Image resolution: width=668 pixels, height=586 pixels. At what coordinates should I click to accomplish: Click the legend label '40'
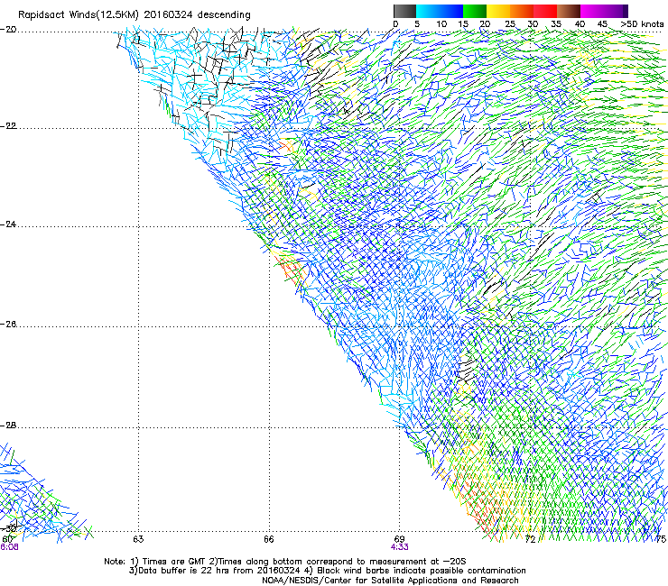[x=580, y=24]
